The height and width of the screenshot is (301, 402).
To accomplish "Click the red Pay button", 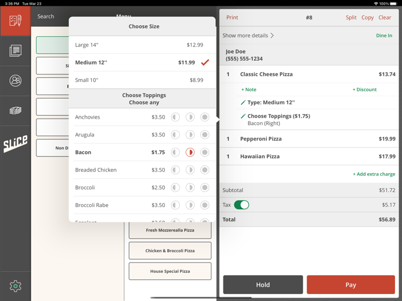I will click(x=351, y=284).
